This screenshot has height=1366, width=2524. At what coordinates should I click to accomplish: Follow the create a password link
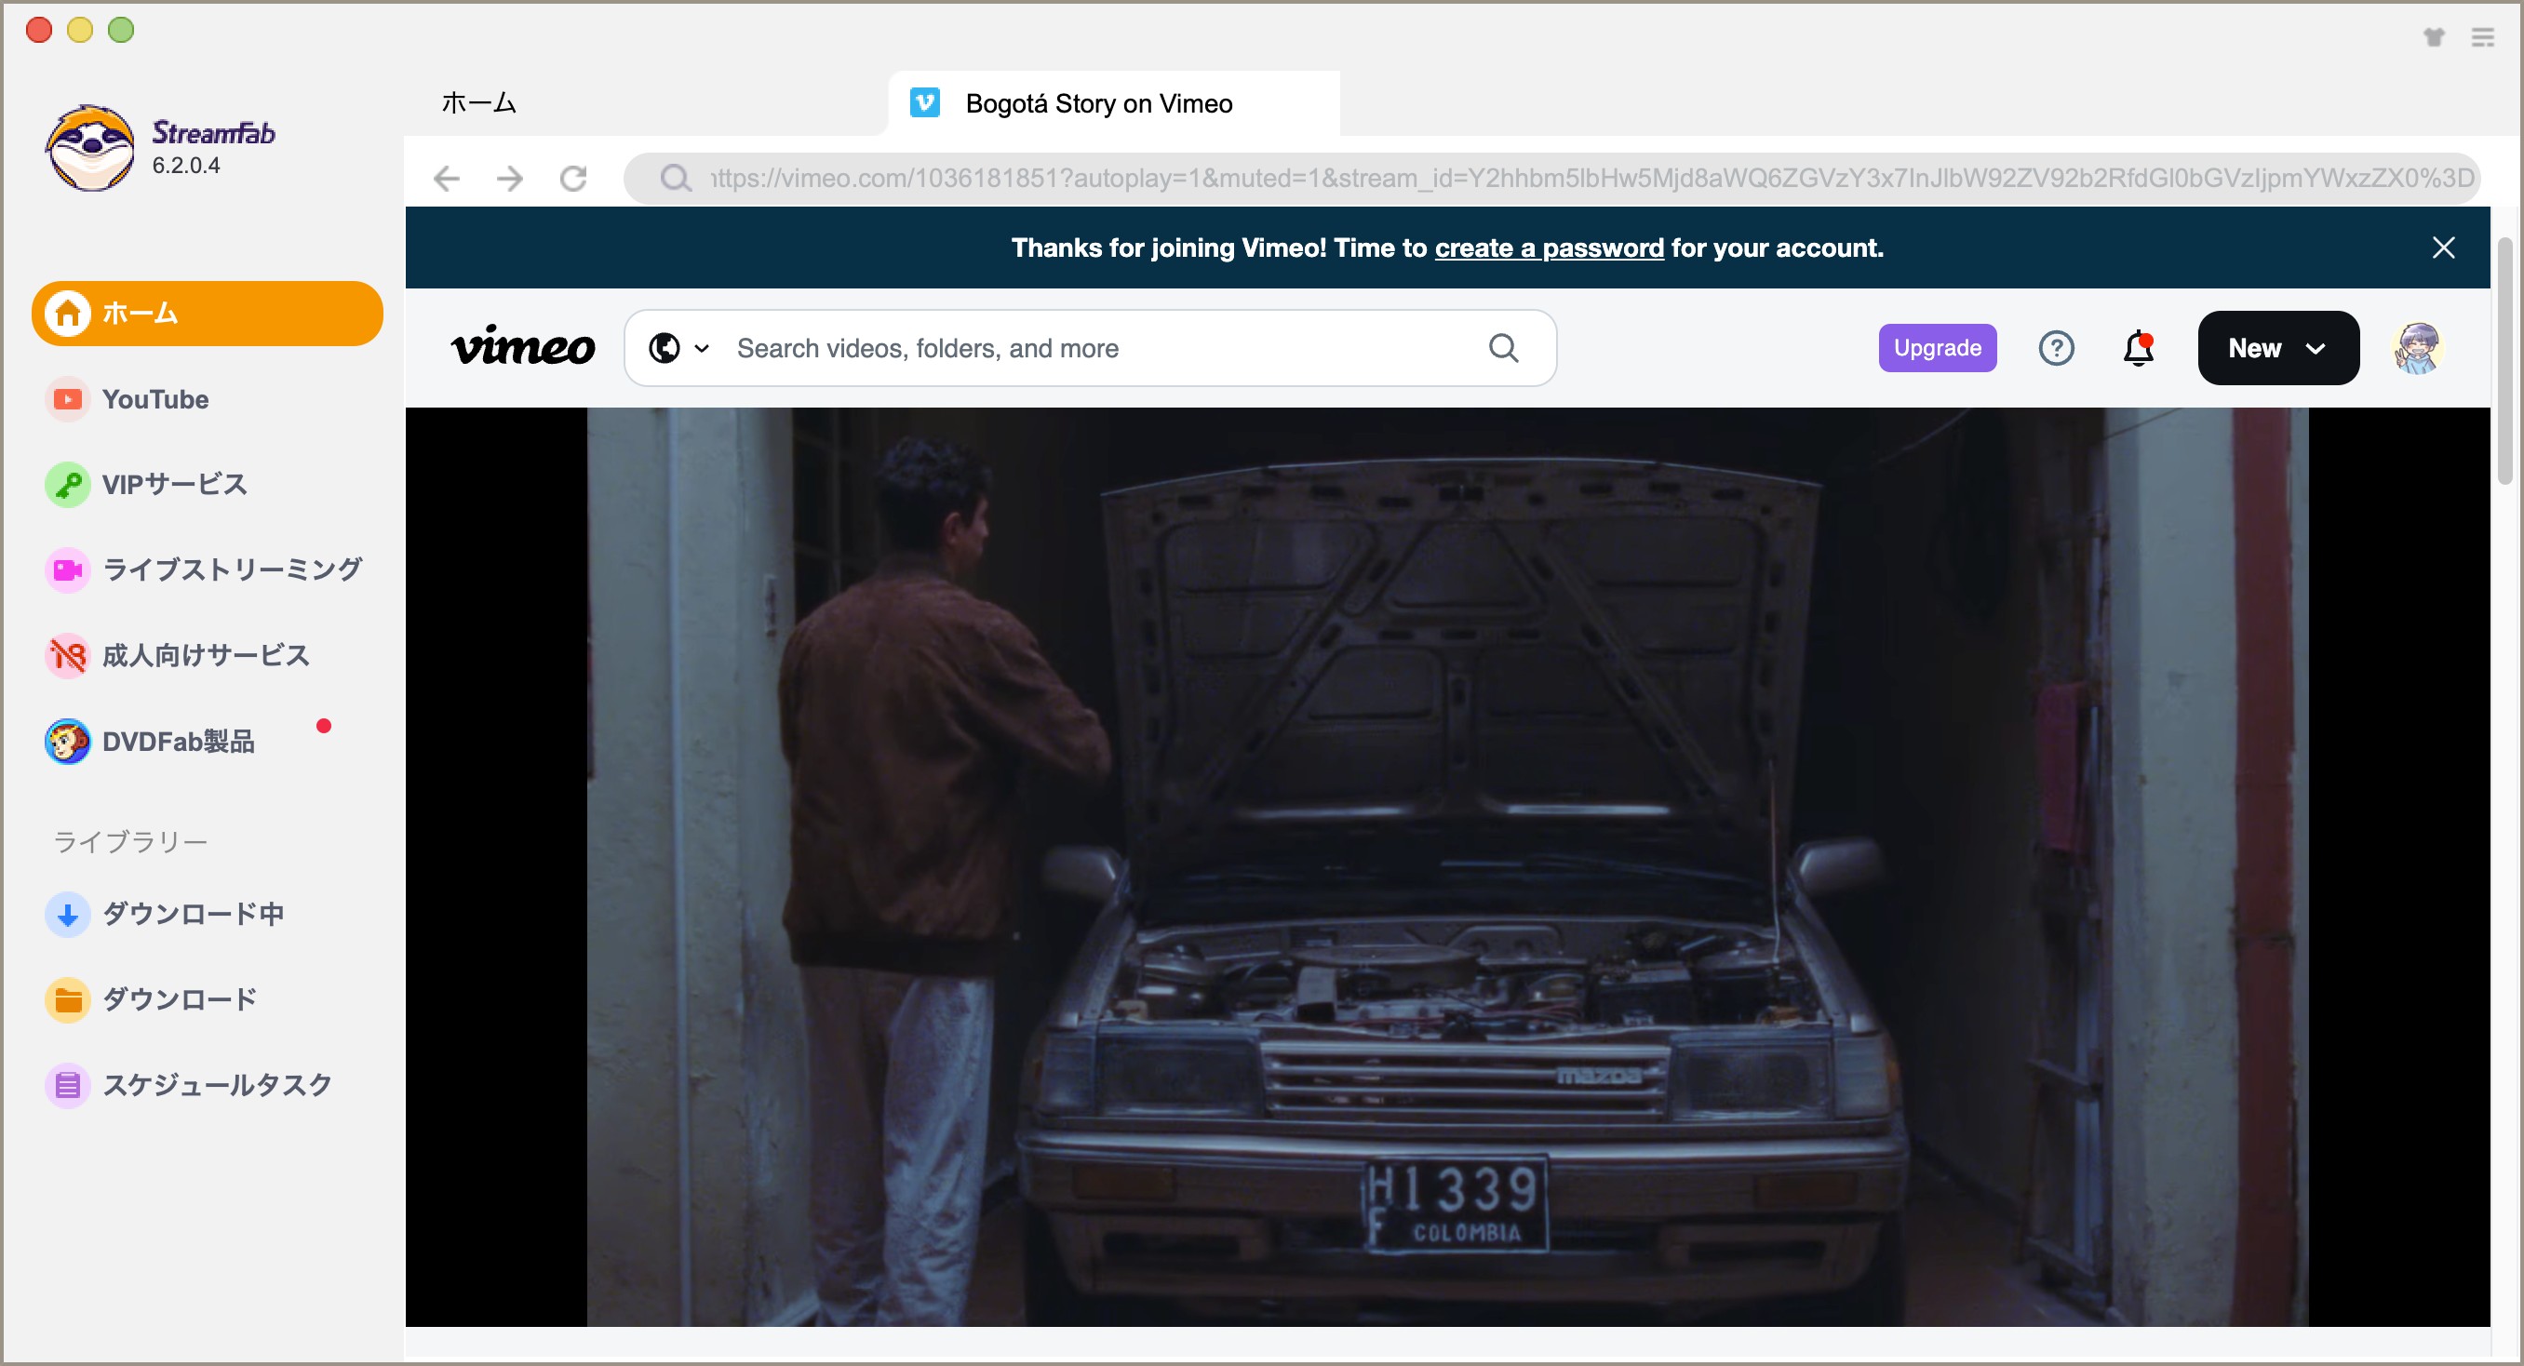[1548, 248]
